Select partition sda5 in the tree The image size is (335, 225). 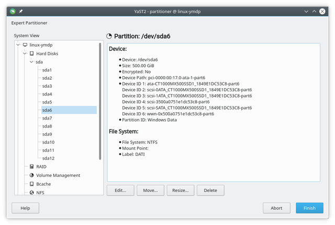pyautogui.click(x=47, y=102)
